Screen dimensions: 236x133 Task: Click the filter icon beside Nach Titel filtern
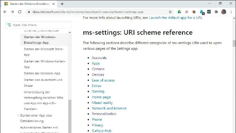click(x=9, y=25)
